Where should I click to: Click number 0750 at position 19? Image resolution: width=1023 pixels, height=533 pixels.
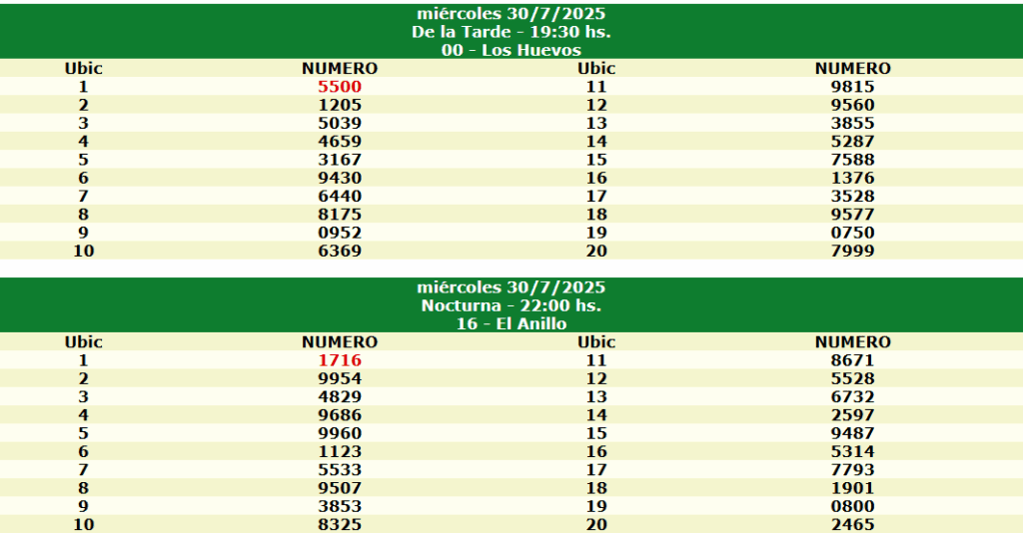click(853, 233)
